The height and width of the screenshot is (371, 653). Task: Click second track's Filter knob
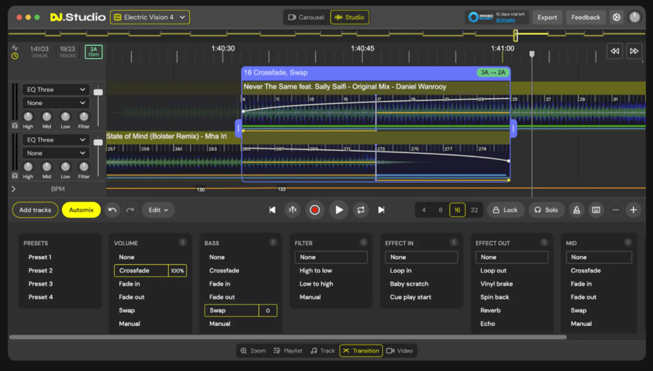click(84, 167)
